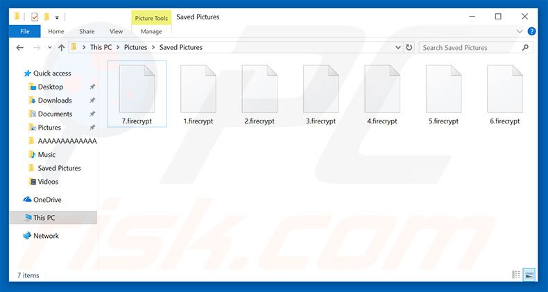Open the address bar history dropdown
This screenshot has width=548, height=292.
pos(397,47)
